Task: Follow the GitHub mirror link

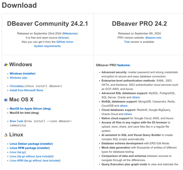Action: (65, 42)
